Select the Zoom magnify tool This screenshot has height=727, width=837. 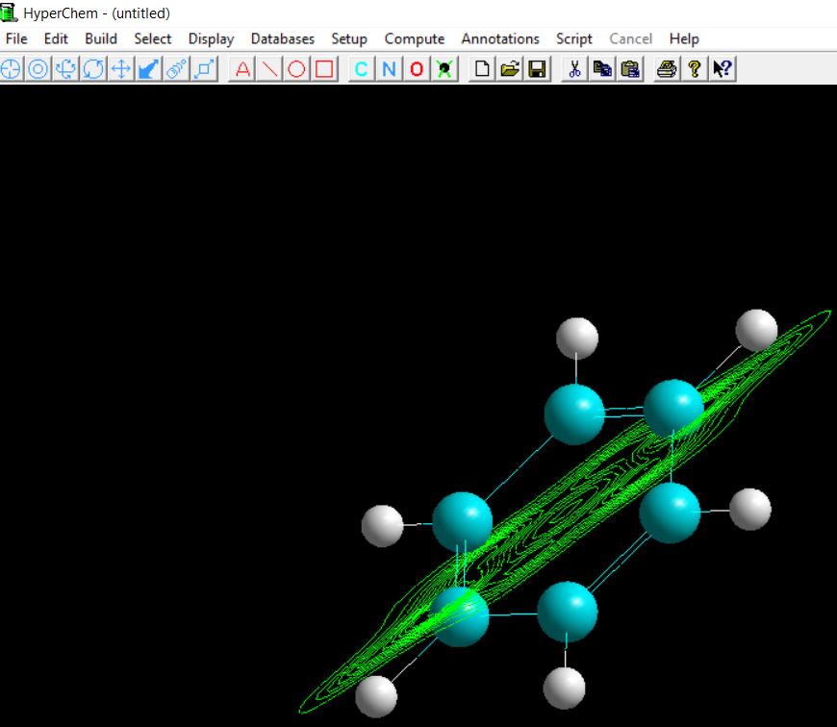point(177,69)
